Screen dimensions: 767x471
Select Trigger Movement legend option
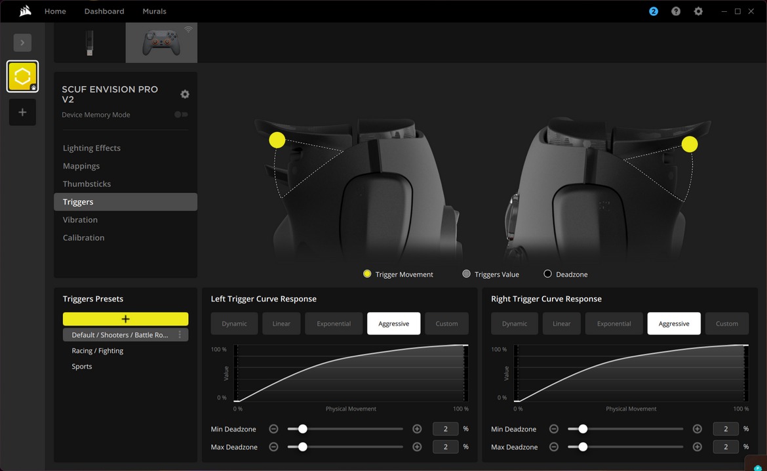pos(398,274)
